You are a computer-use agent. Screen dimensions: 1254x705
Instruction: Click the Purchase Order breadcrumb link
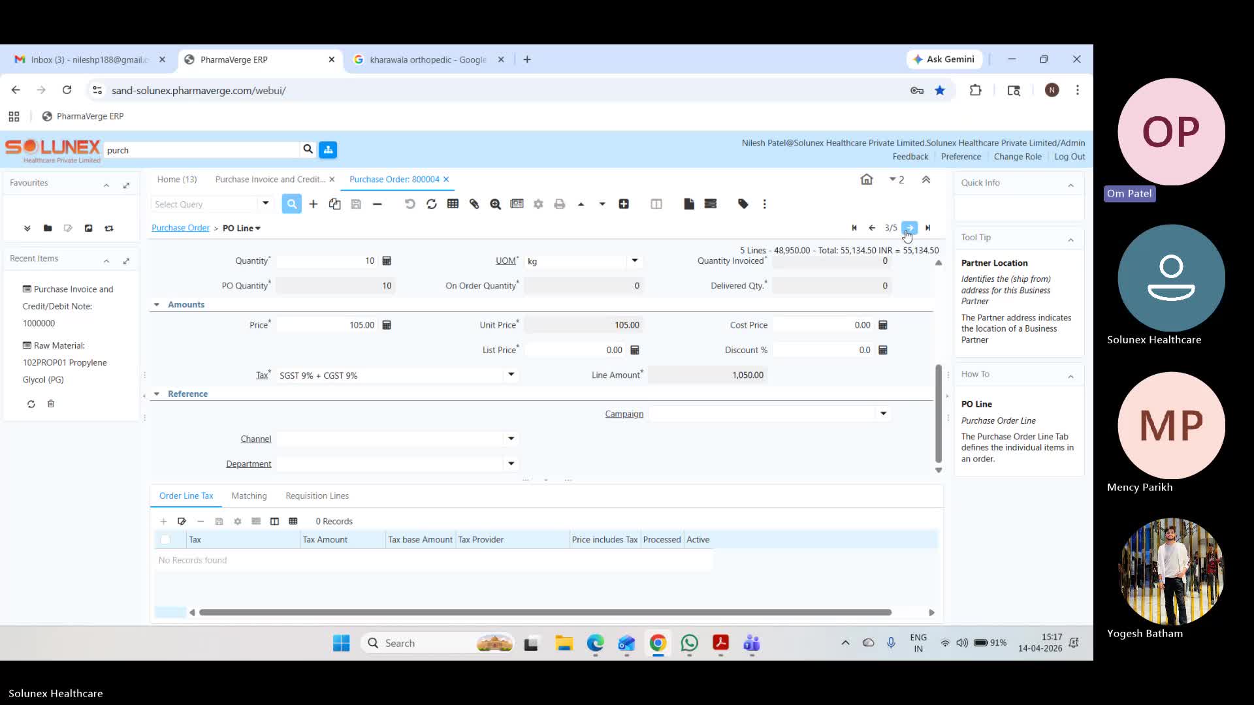coord(180,228)
